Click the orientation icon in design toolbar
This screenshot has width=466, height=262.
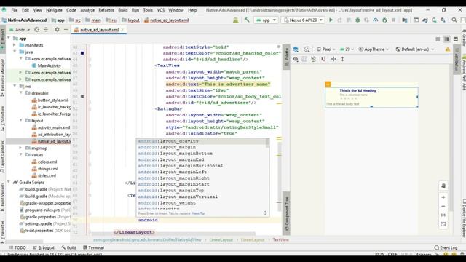click(x=307, y=49)
